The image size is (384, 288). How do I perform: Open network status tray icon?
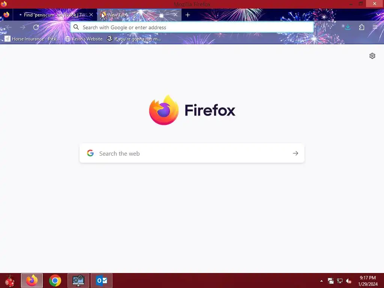(340, 281)
